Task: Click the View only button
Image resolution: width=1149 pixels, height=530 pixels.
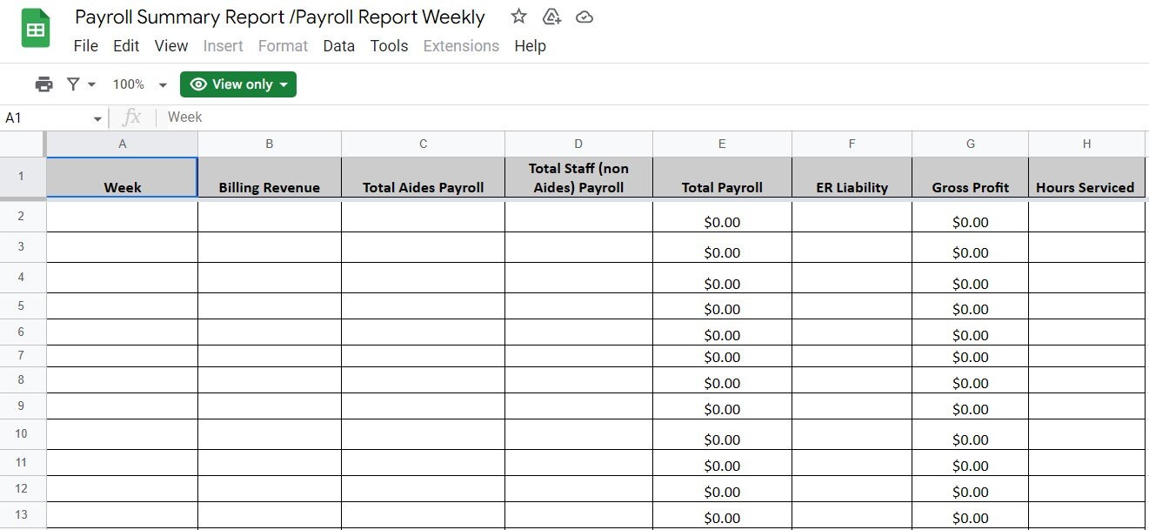Action: [x=237, y=84]
